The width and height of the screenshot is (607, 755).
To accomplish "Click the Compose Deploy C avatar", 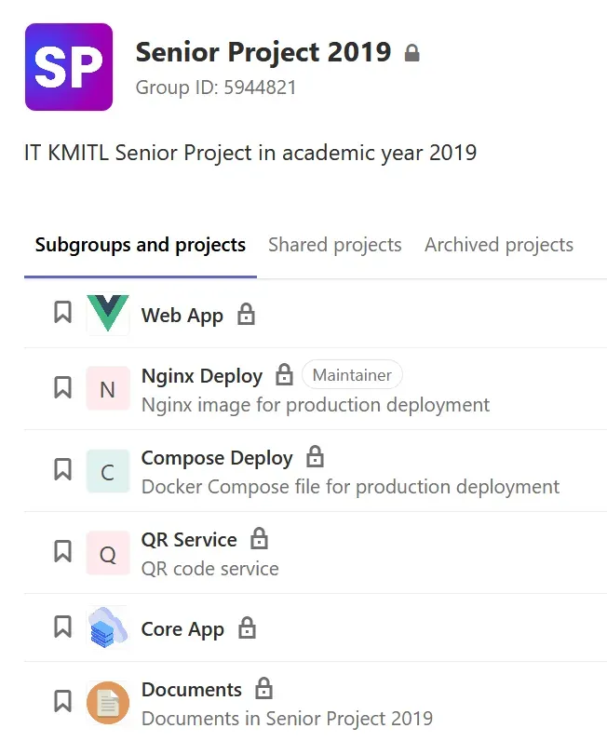I will tap(108, 471).
